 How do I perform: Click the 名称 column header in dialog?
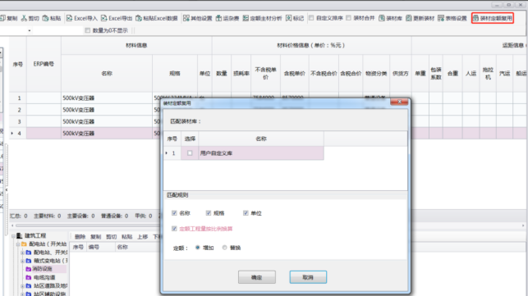click(x=261, y=139)
